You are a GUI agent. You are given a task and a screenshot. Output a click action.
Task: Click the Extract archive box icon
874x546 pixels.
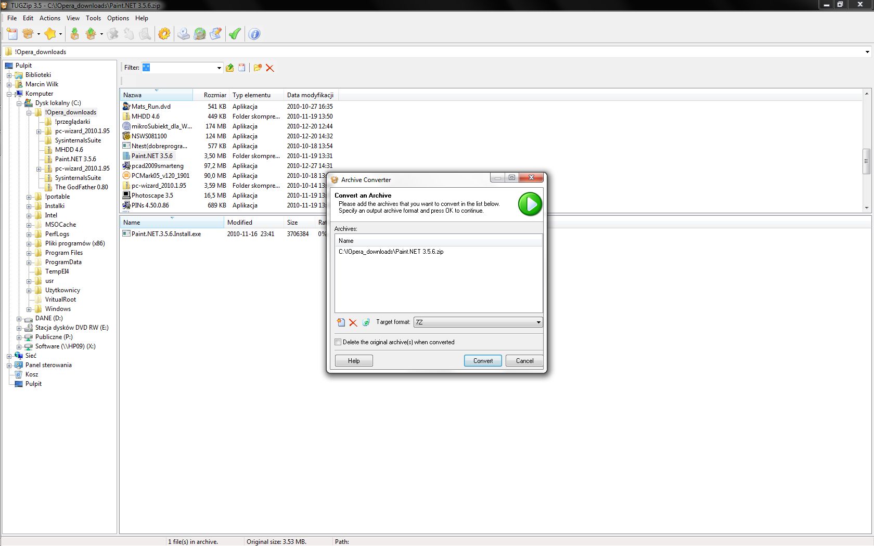tap(91, 34)
